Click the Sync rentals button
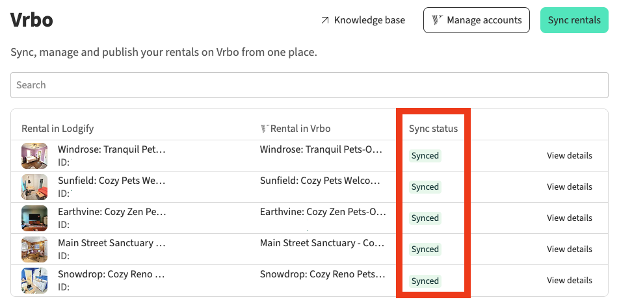Viewport: 619px width, 306px height. click(574, 20)
